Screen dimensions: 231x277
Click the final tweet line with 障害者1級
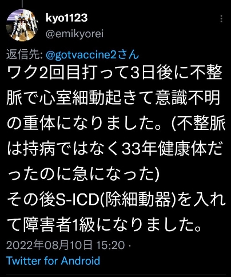(105, 225)
